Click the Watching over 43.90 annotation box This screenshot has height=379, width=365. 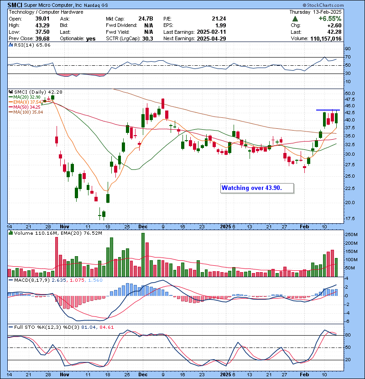pos(257,188)
